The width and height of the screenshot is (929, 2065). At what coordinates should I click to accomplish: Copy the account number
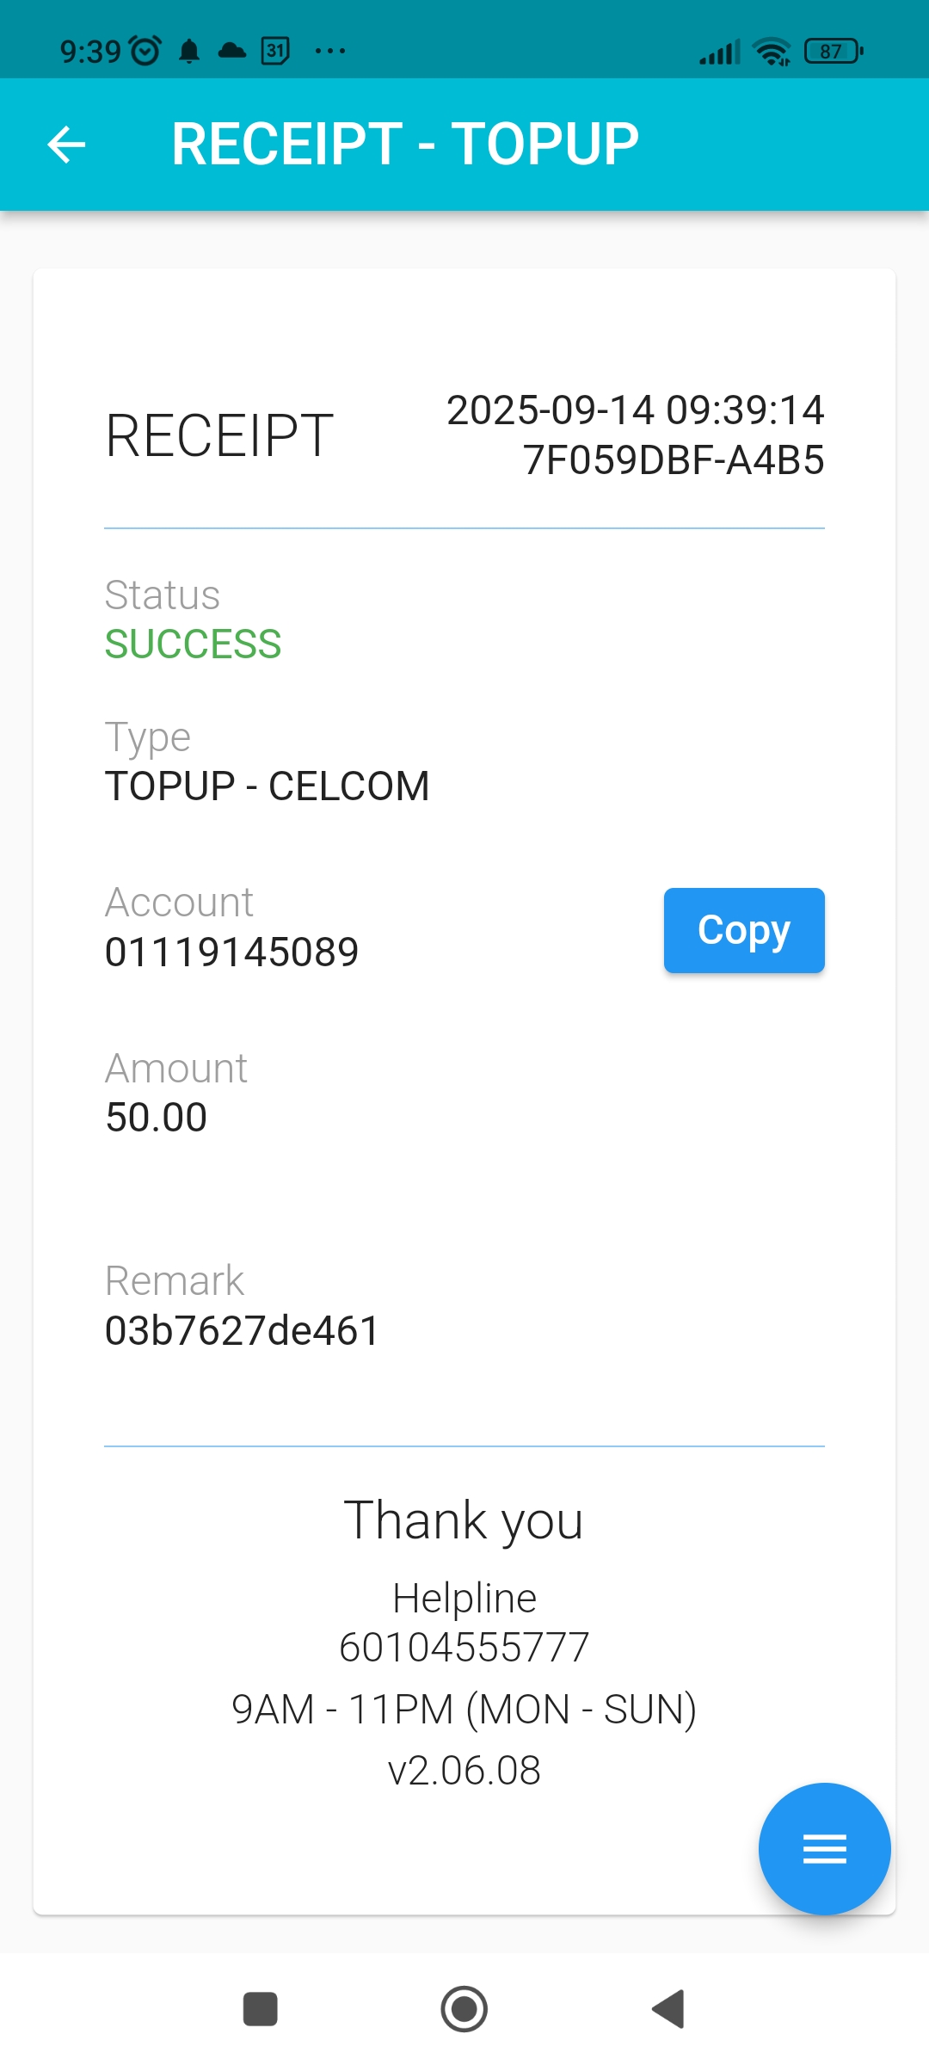(744, 930)
